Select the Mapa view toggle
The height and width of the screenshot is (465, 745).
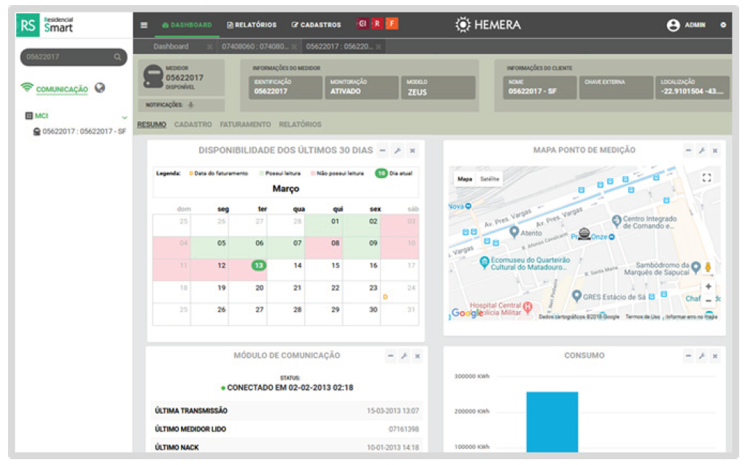point(465,179)
